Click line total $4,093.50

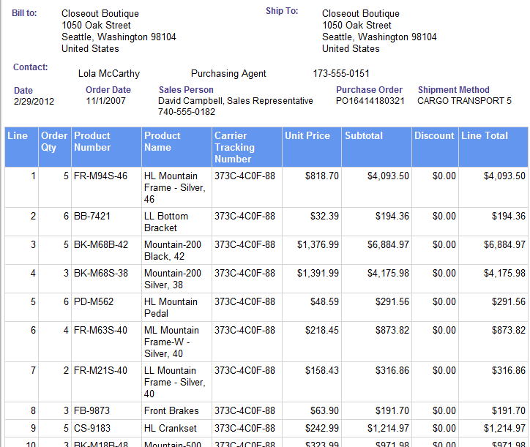tap(504, 176)
